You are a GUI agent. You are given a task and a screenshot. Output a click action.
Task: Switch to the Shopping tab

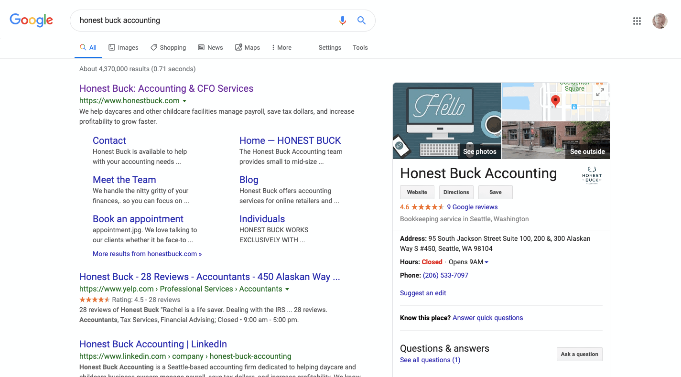[168, 48]
